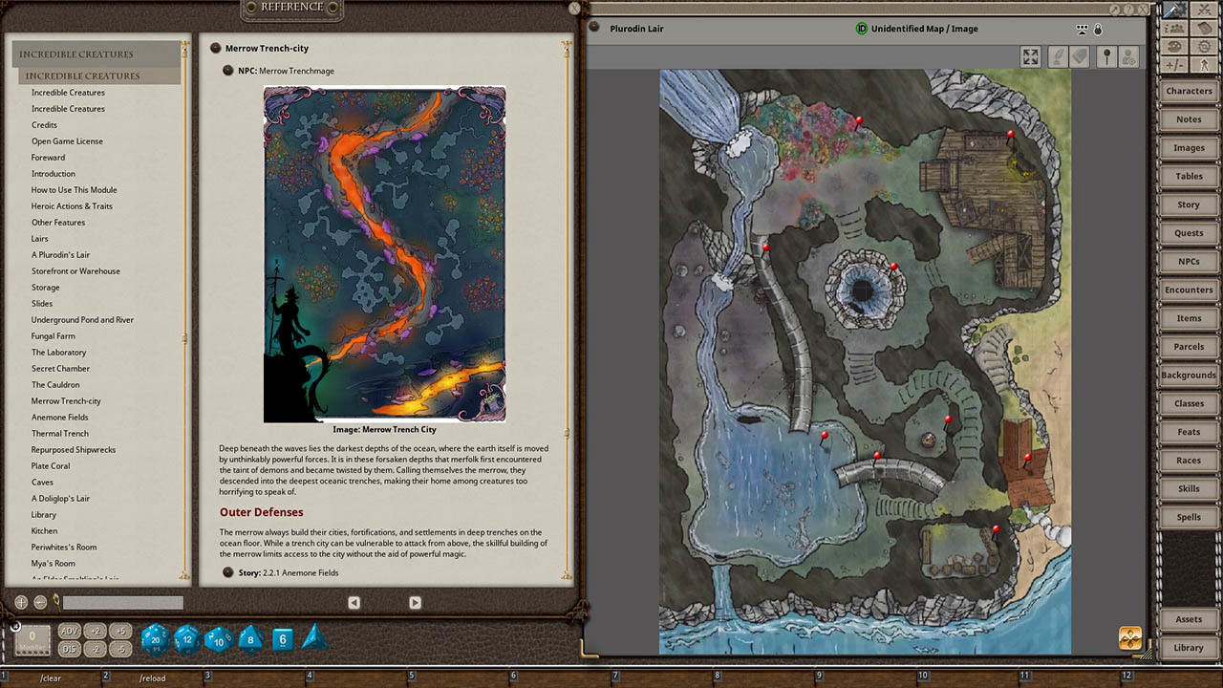Open the modifiers +/- icon in the corner panel
Screen dimensions: 1223x688
(x=1173, y=63)
